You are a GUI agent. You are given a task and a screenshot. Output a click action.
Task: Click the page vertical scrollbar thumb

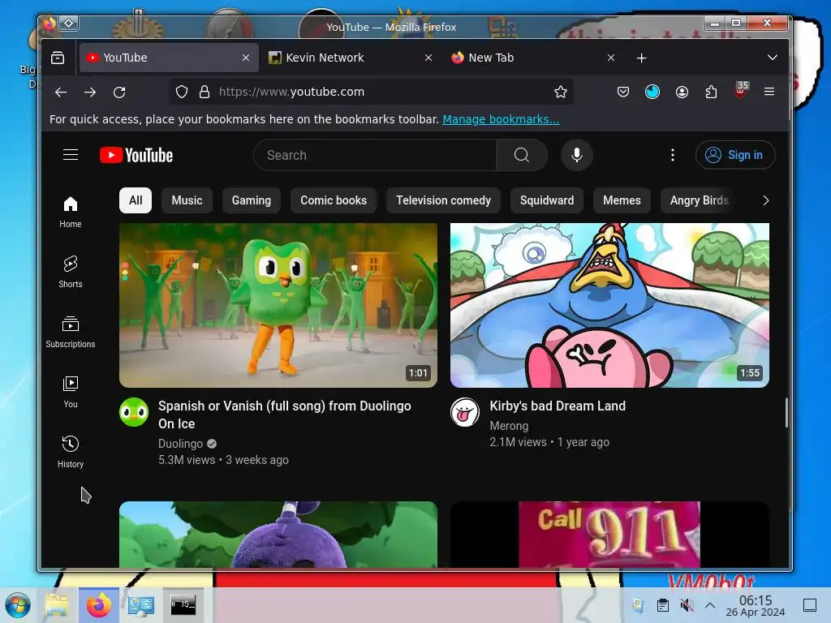[x=786, y=412]
